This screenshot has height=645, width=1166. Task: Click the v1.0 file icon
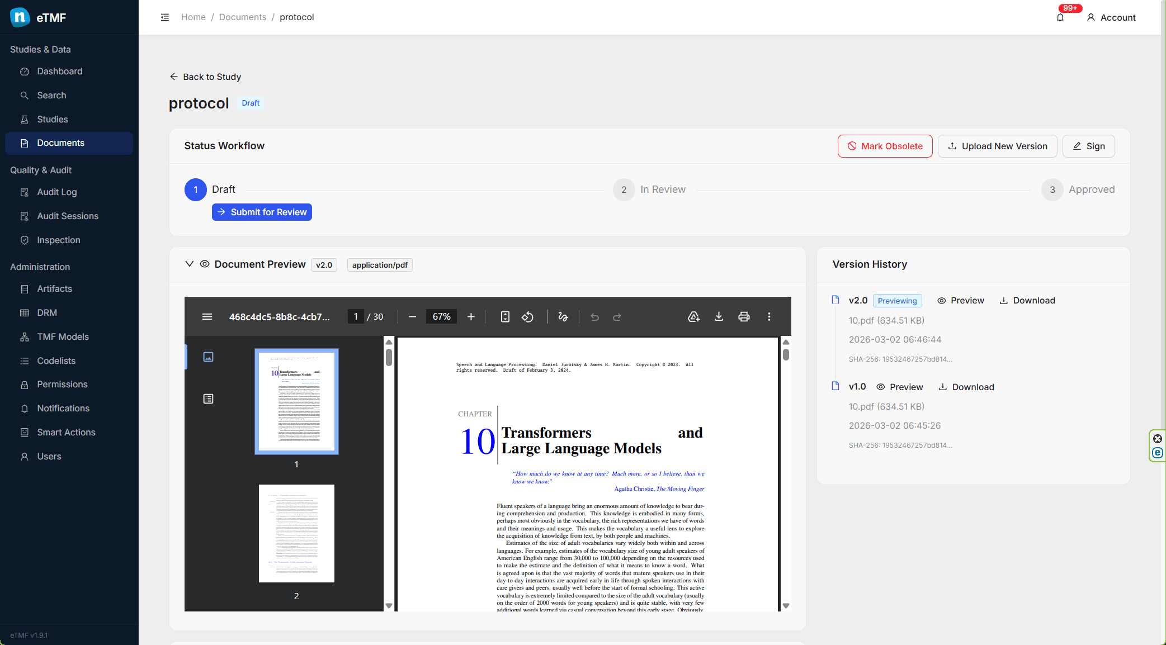(835, 386)
